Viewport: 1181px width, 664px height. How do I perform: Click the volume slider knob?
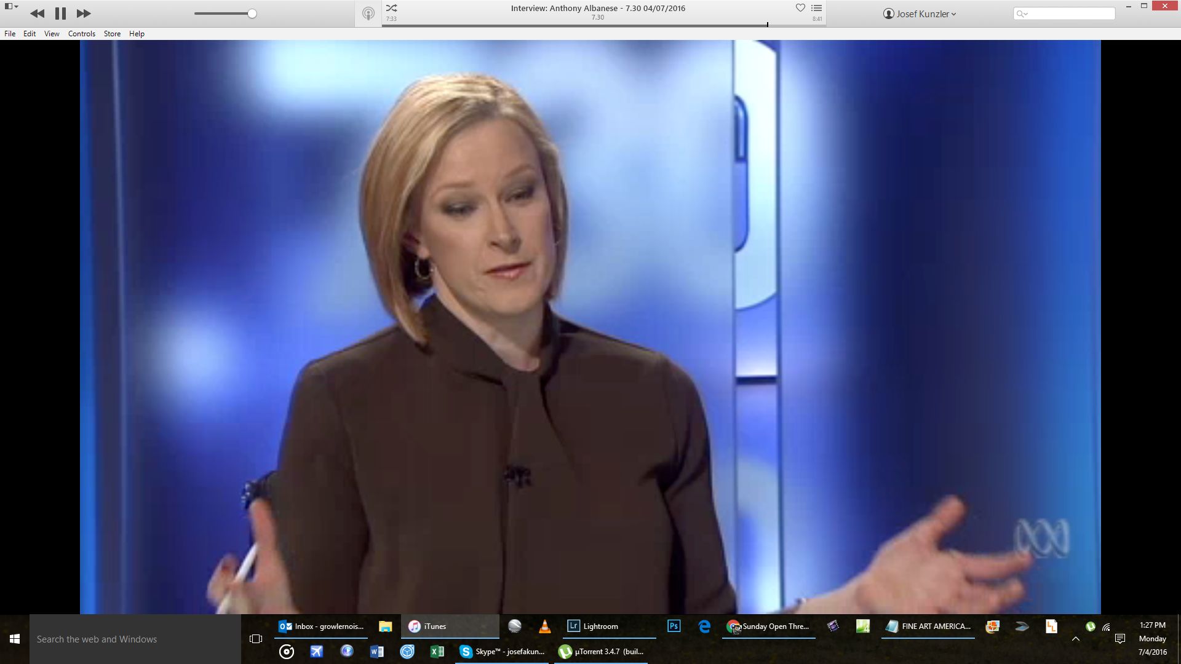click(252, 14)
